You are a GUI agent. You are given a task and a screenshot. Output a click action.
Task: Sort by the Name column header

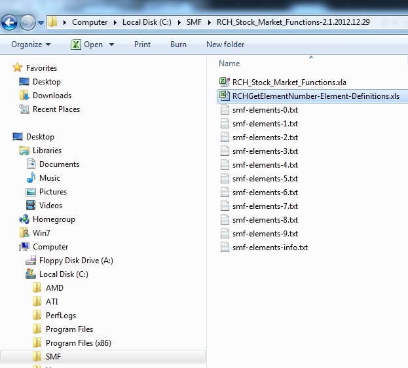tap(229, 64)
